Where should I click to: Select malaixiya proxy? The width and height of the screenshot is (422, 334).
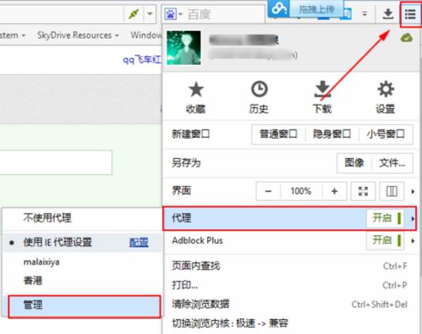click(82, 261)
